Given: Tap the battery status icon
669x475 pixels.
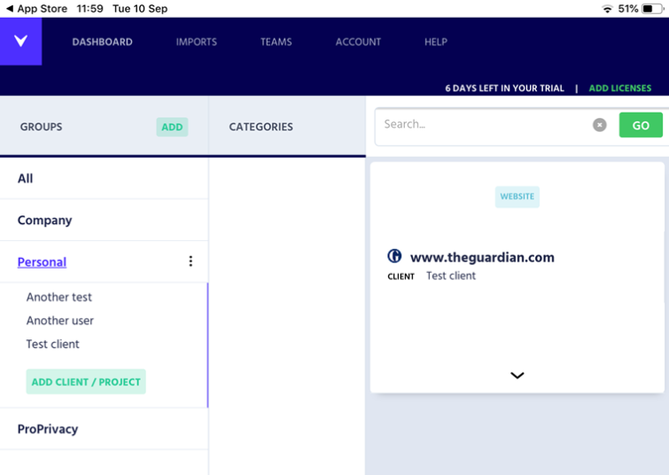Looking at the screenshot, I should (x=653, y=9).
